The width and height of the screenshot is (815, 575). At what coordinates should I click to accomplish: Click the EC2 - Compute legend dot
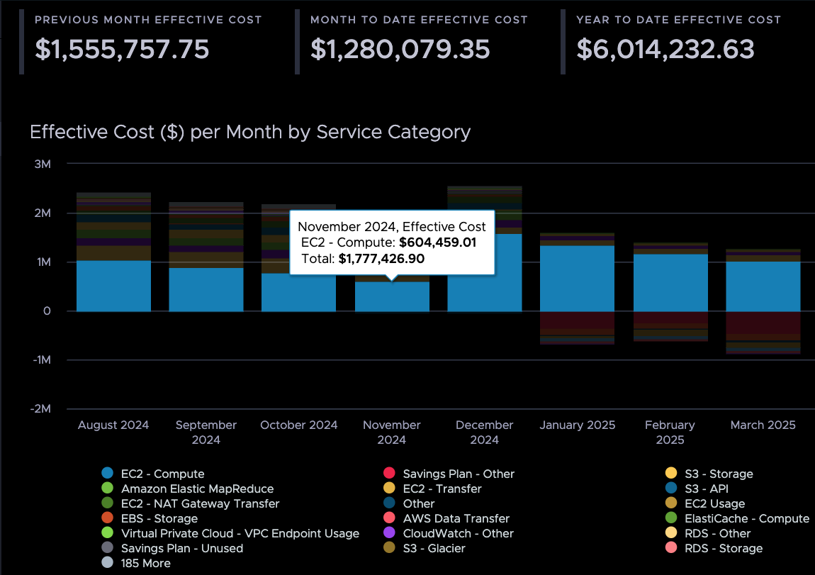(106, 473)
